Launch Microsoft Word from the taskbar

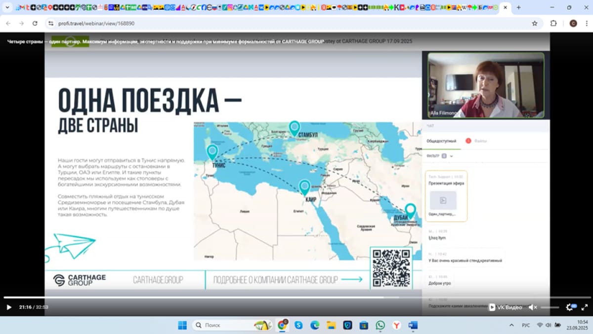click(x=413, y=325)
